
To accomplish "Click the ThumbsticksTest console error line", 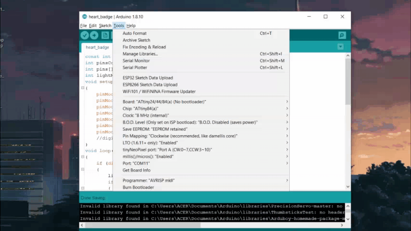I will [x=212, y=212].
